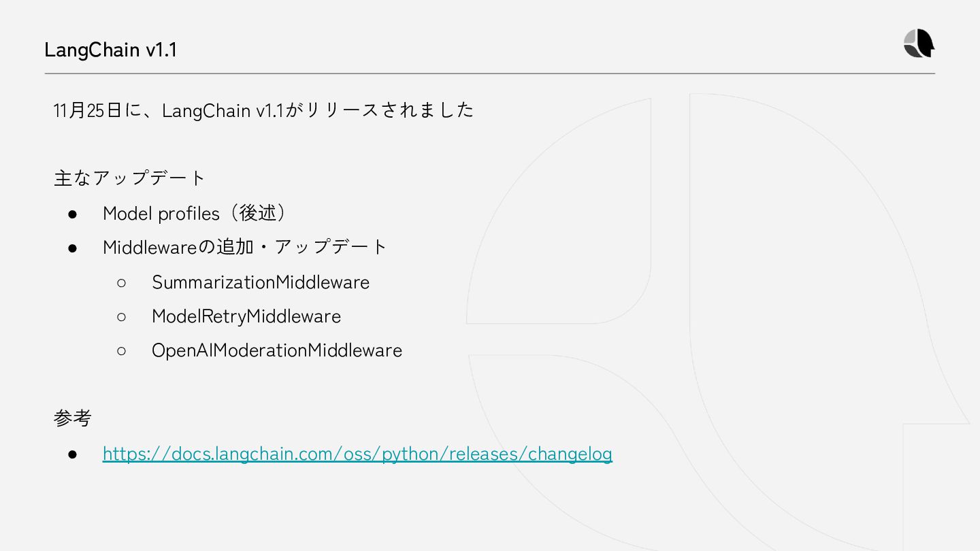
Task: Click the "SummarizationMiddleware" sub-bullet
Action: [261, 282]
